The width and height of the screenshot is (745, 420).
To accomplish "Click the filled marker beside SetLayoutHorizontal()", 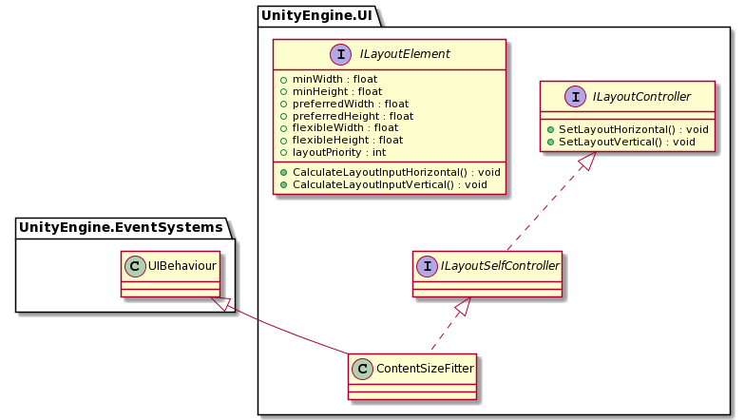I will [x=550, y=129].
